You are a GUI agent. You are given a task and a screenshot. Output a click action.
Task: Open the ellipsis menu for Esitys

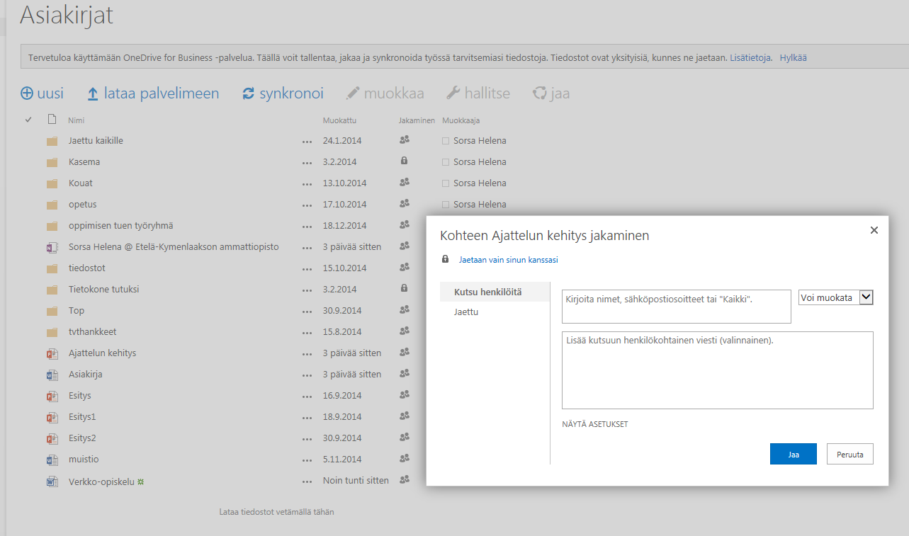tap(307, 397)
